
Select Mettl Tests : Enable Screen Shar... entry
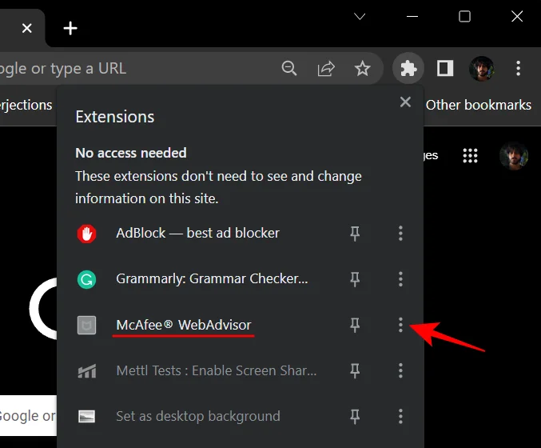click(217, 370)
